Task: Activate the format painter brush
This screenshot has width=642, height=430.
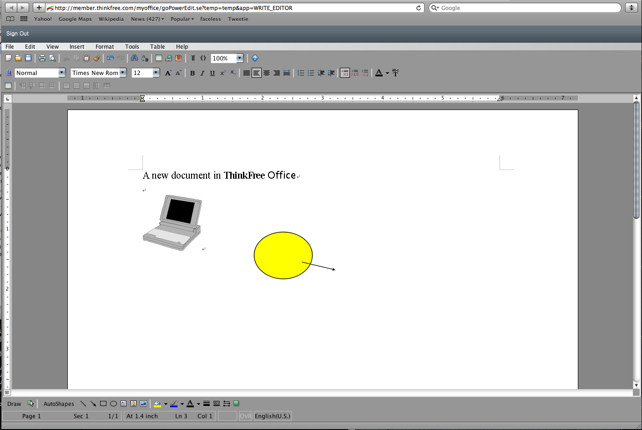Action: click(x=96, y=58)
